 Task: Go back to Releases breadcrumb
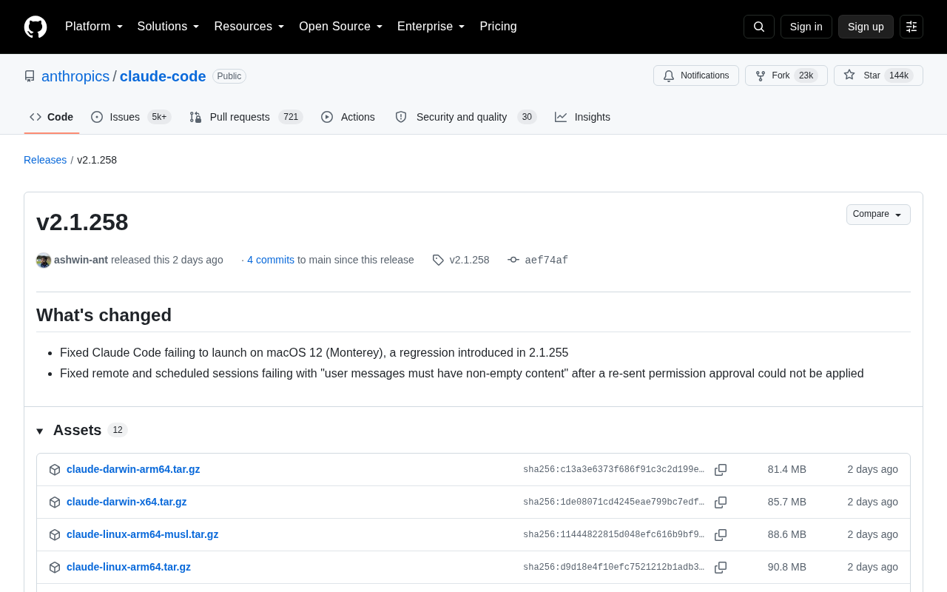pyautogui.click(x=45, y=160)
